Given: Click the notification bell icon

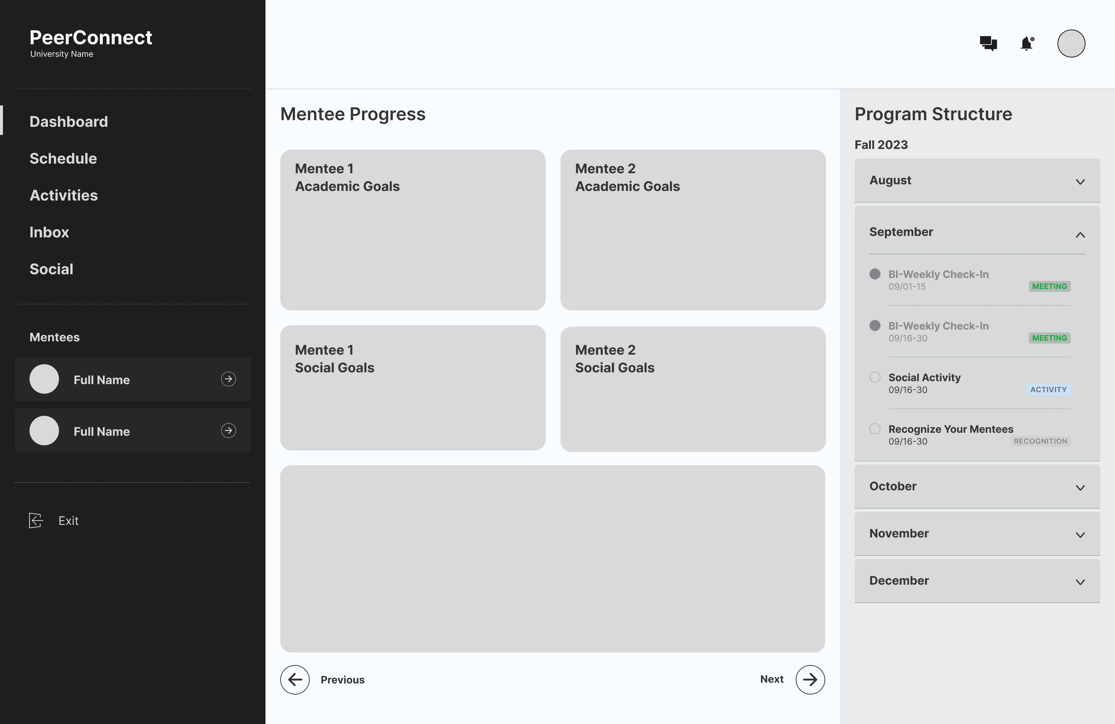Looking at the screenshot, I should tap(1027, 43).
